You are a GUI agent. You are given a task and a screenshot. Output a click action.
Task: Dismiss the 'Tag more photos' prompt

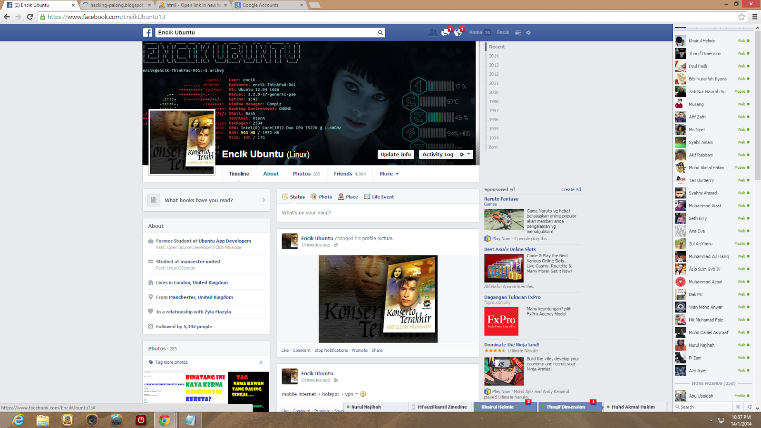[x=261, y=362]
